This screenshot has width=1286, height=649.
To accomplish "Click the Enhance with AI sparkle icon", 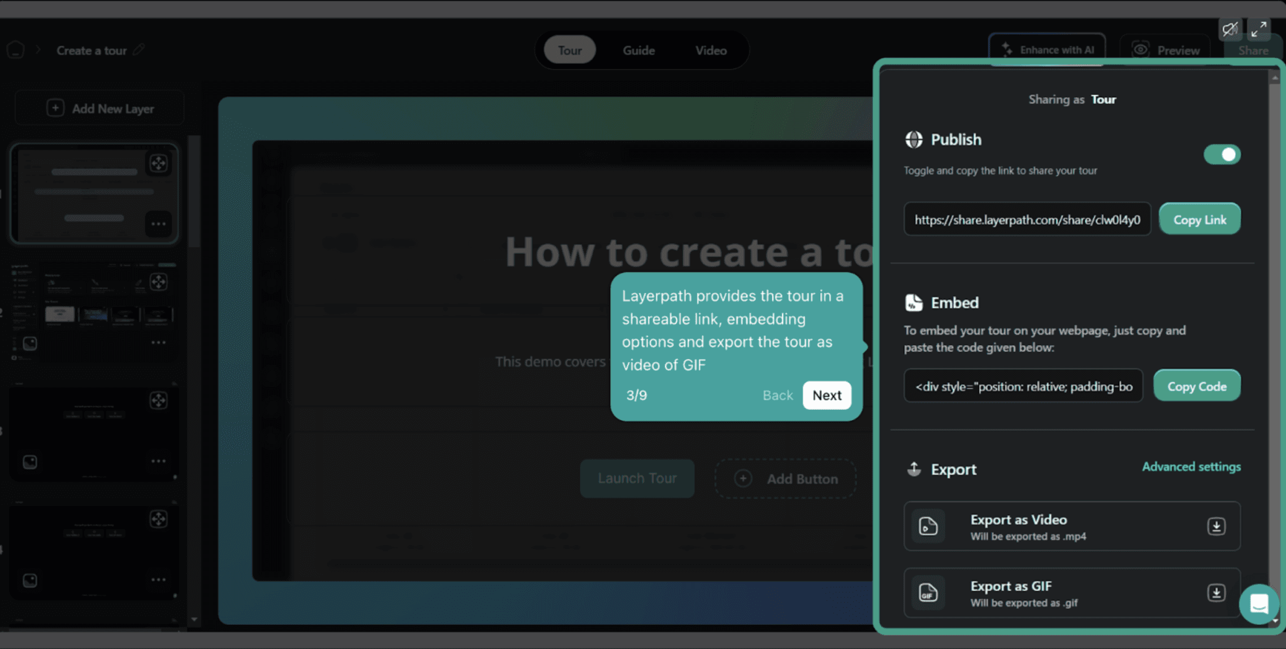I will click(x=1007, y=49).
